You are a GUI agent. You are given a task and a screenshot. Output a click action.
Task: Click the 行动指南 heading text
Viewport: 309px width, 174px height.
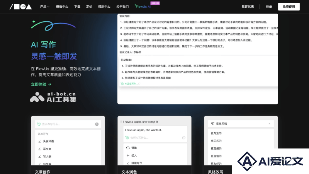[x=126, y=60]
